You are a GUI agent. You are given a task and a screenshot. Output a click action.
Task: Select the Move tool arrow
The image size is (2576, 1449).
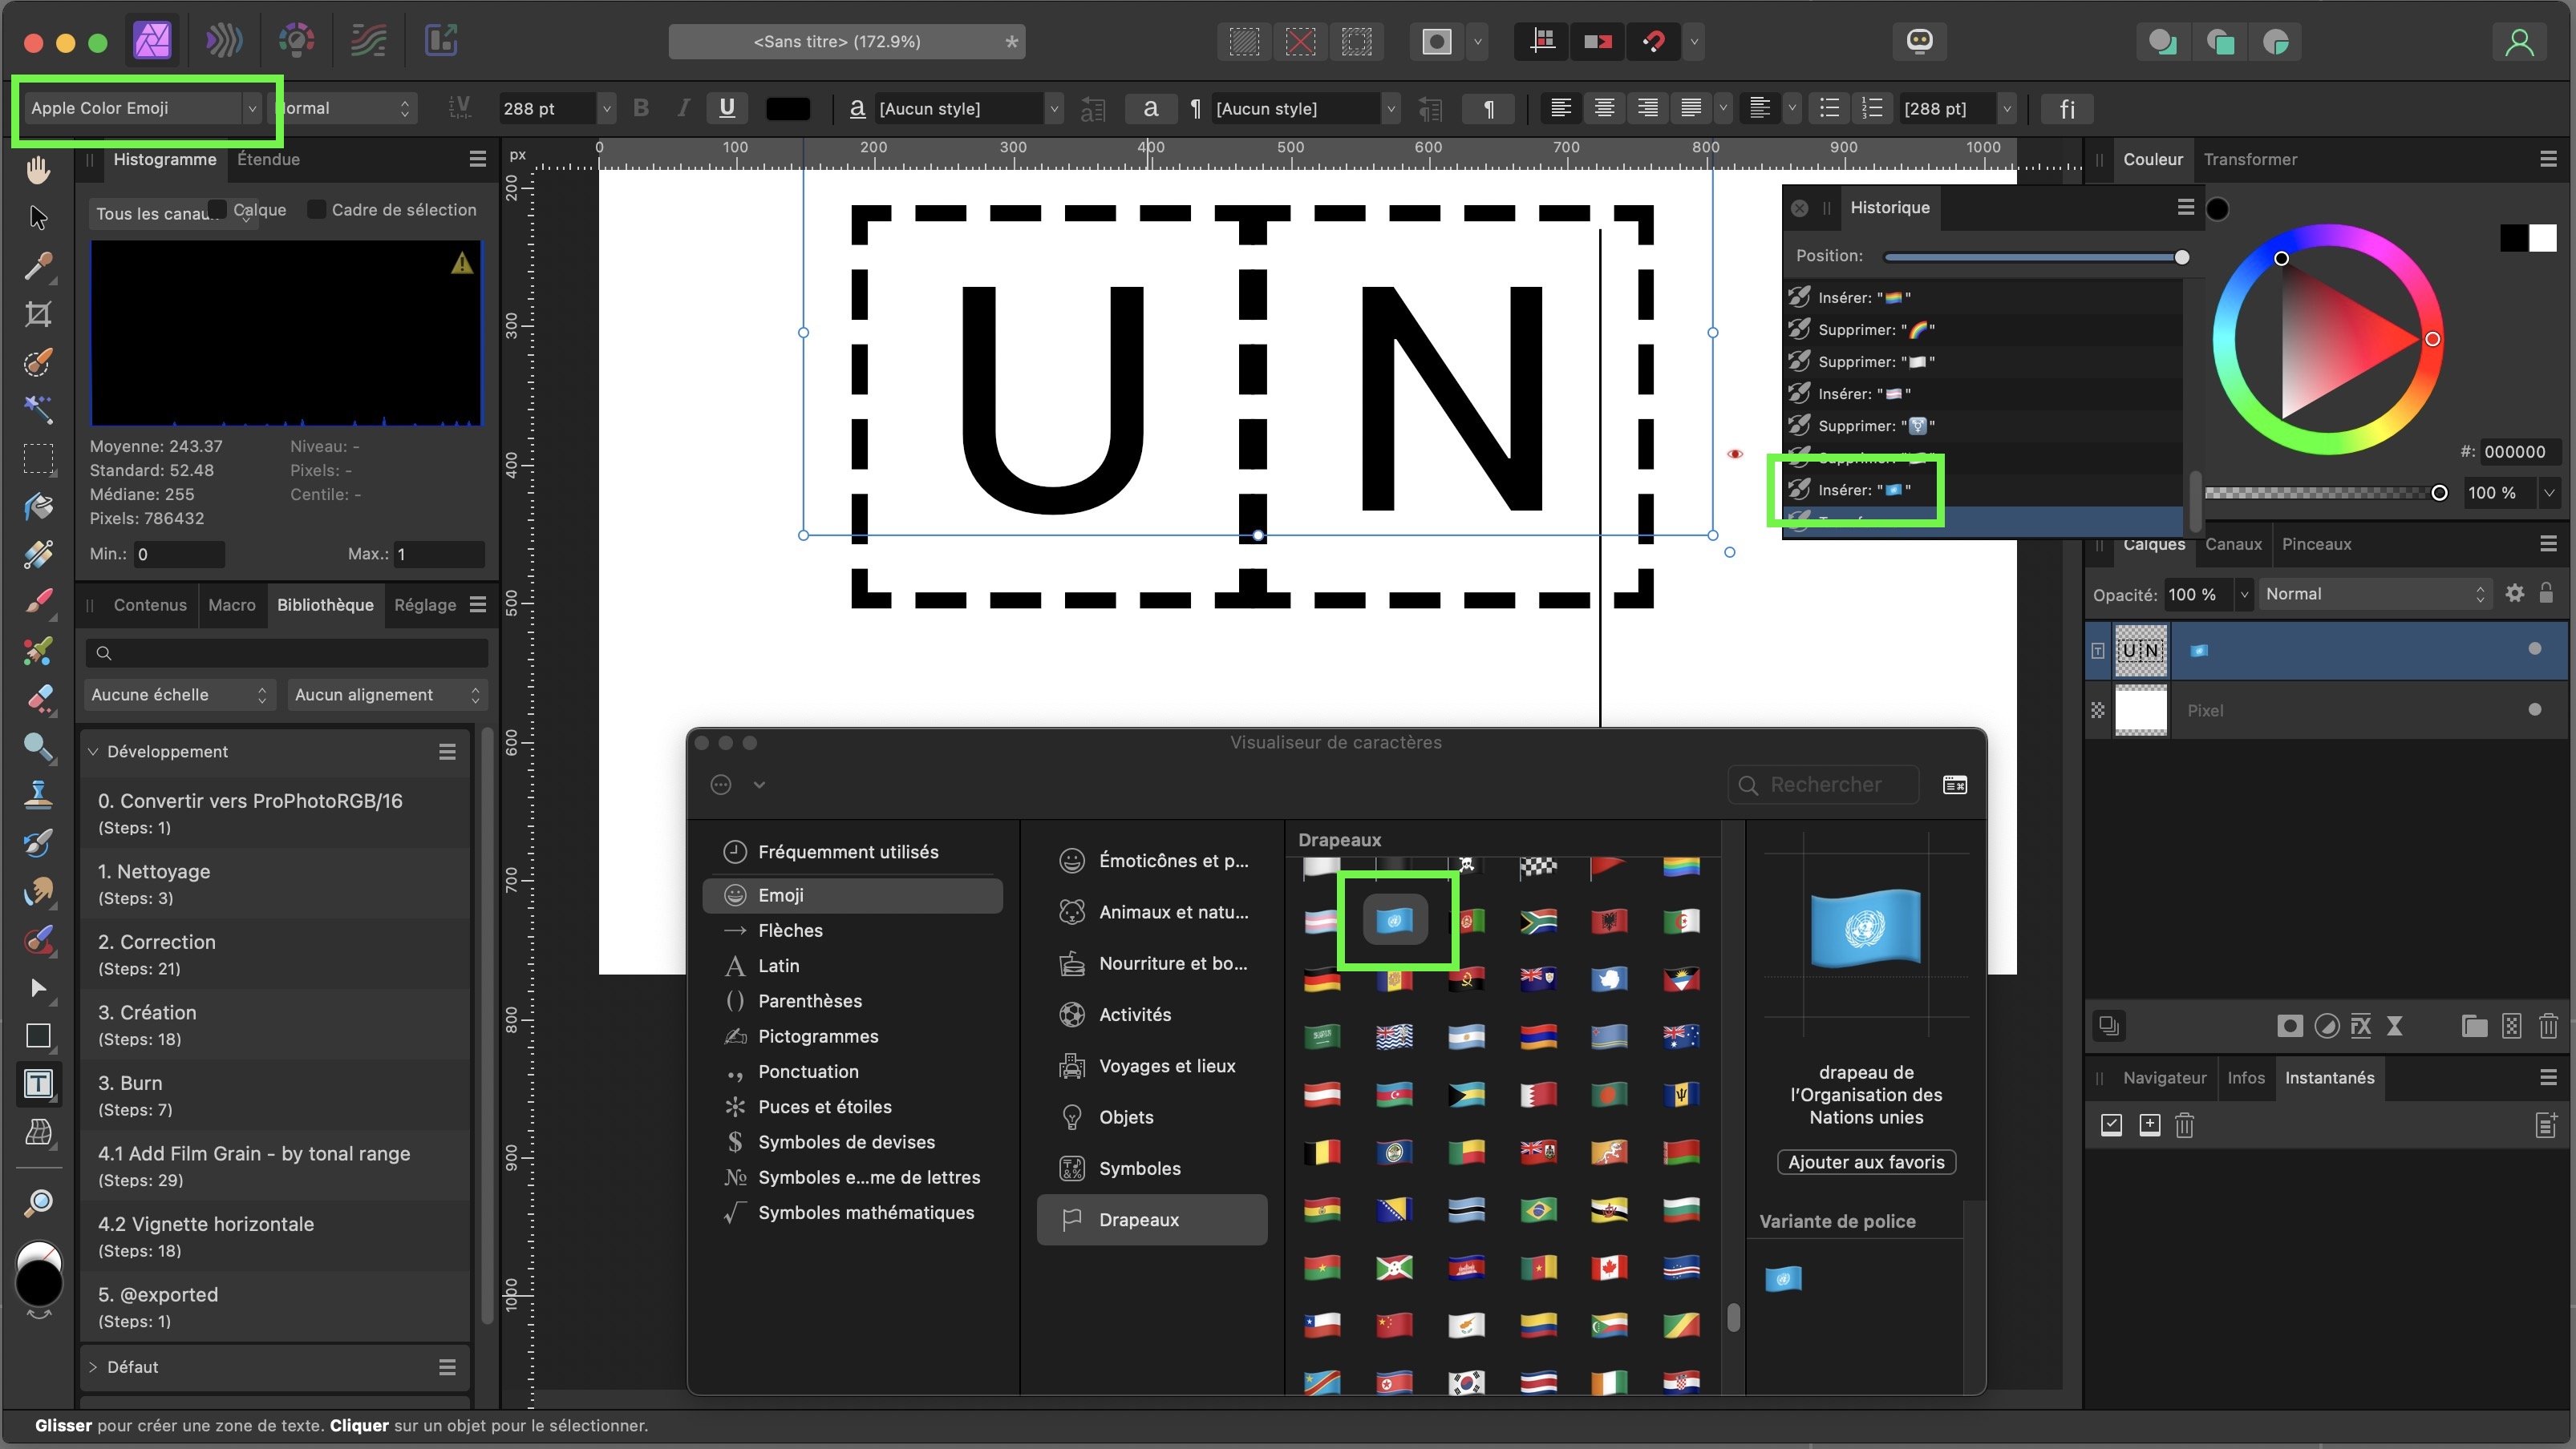tap(38, 217)
